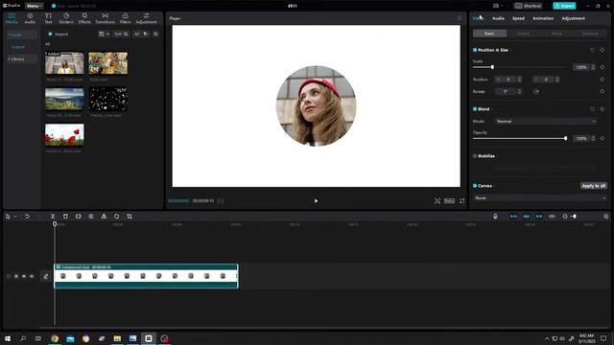Open the select tool mode dropdown arrow
This screenshot has height=345, width=614.
tap(15, 217)
